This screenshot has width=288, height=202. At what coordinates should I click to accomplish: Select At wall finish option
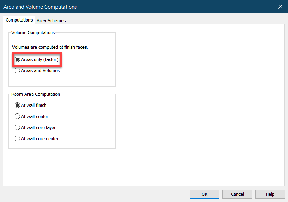pos(17,105)
